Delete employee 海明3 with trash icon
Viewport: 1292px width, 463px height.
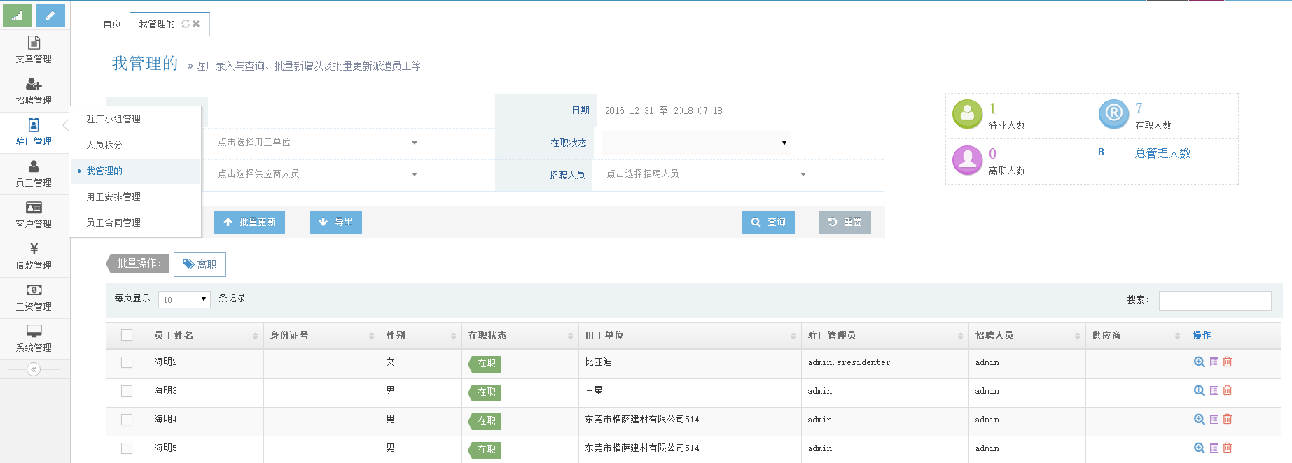pyautogui.click(x=1228, y=390)
